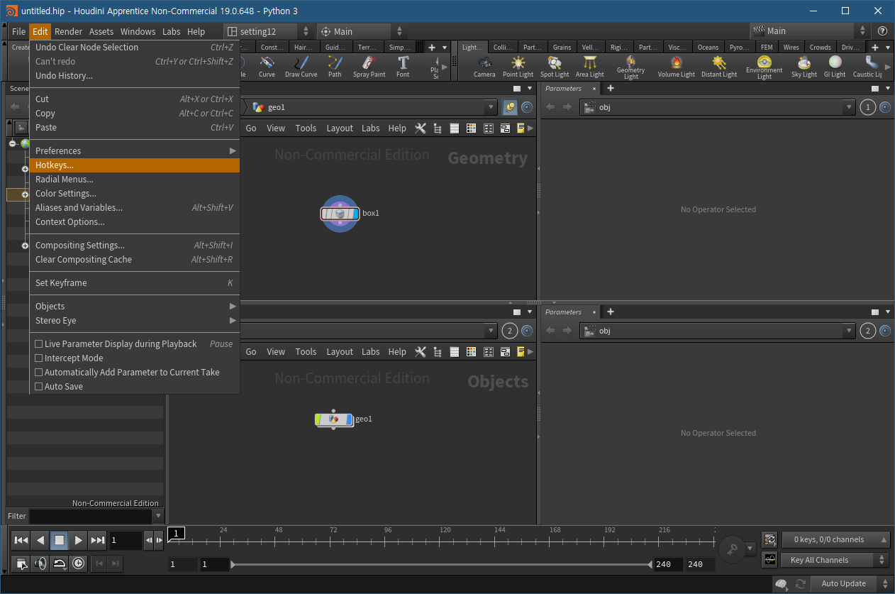The height and width of the screenshot is (594, 895).
Task: Toggle pin 2 on lower network pane
Action: pyautogui.click(x=510, y=331)
